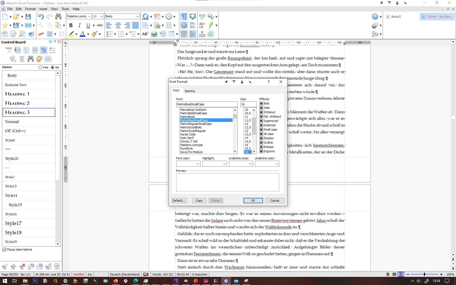
Task: Select the tree radio button for styles
Action: [x=40, y=67]
